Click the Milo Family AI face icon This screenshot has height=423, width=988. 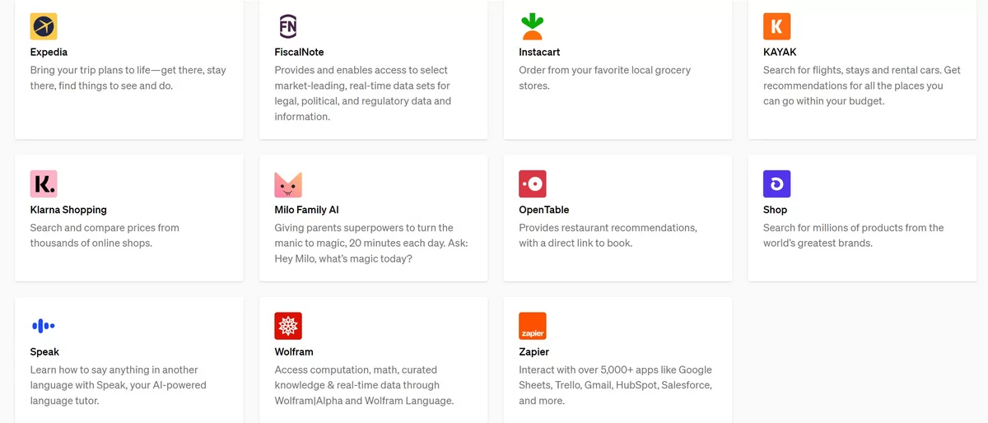(x=288, y=184)
